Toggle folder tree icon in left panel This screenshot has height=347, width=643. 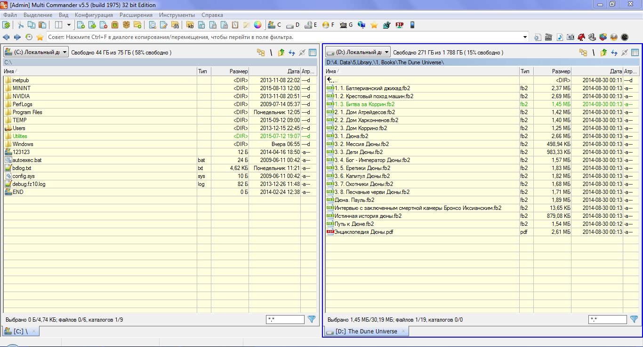click(260, 53)
